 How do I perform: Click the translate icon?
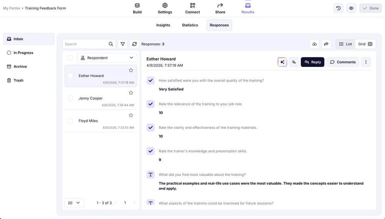pos(294,62)
